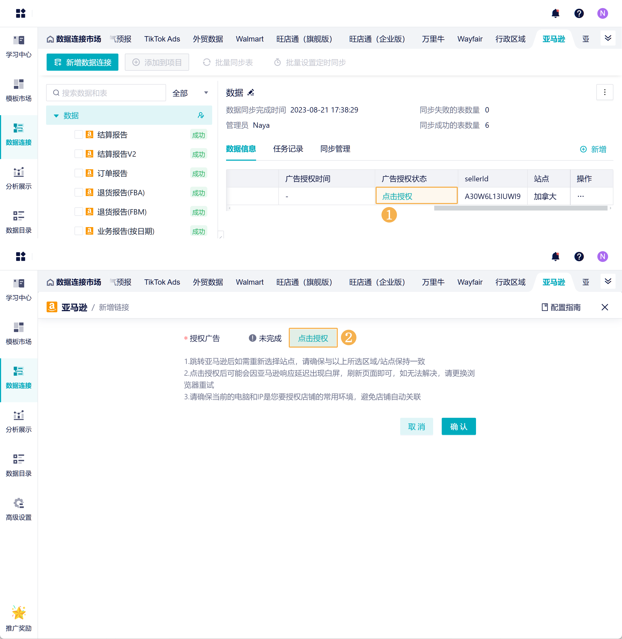Screen dimensions: 622x639
Task: Tick the 退货报告(FBM) checkbox
Action: click(x=79, y=212)
